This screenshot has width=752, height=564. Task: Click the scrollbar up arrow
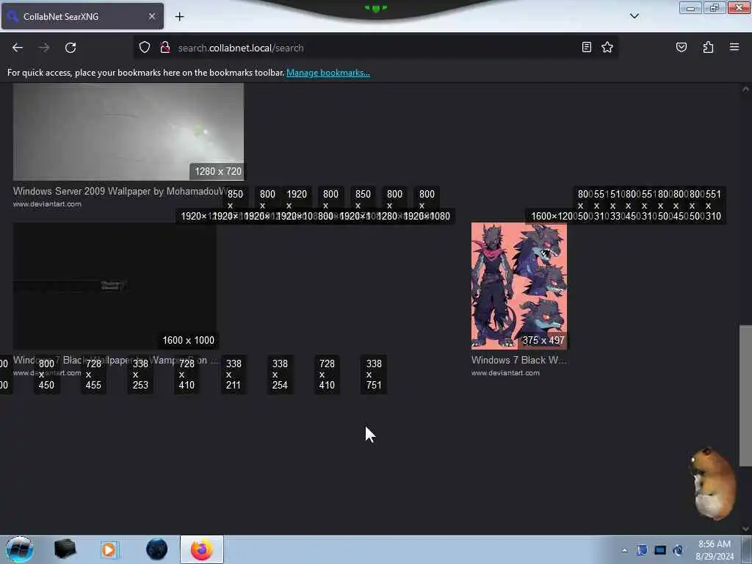745,89
